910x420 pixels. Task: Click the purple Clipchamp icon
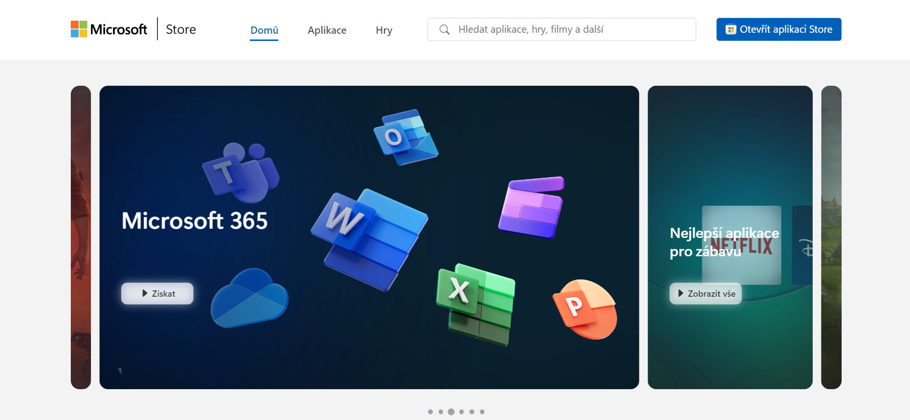(532, 207)
